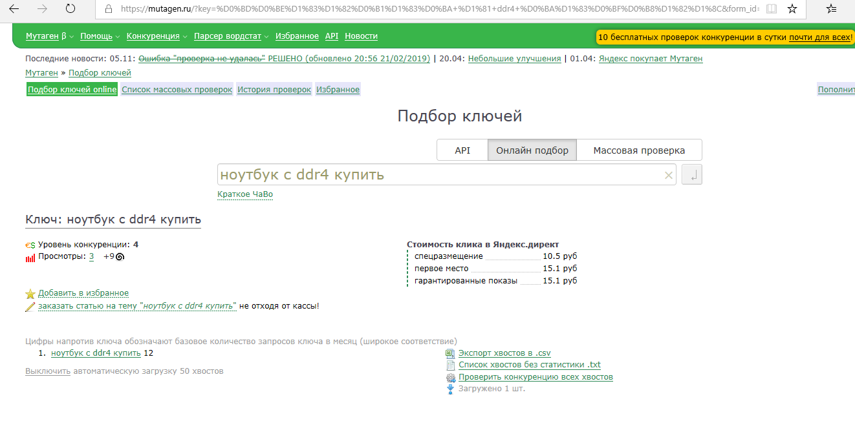Click the lock icon in address bar
855x430 pixels.
pos(108,9)
